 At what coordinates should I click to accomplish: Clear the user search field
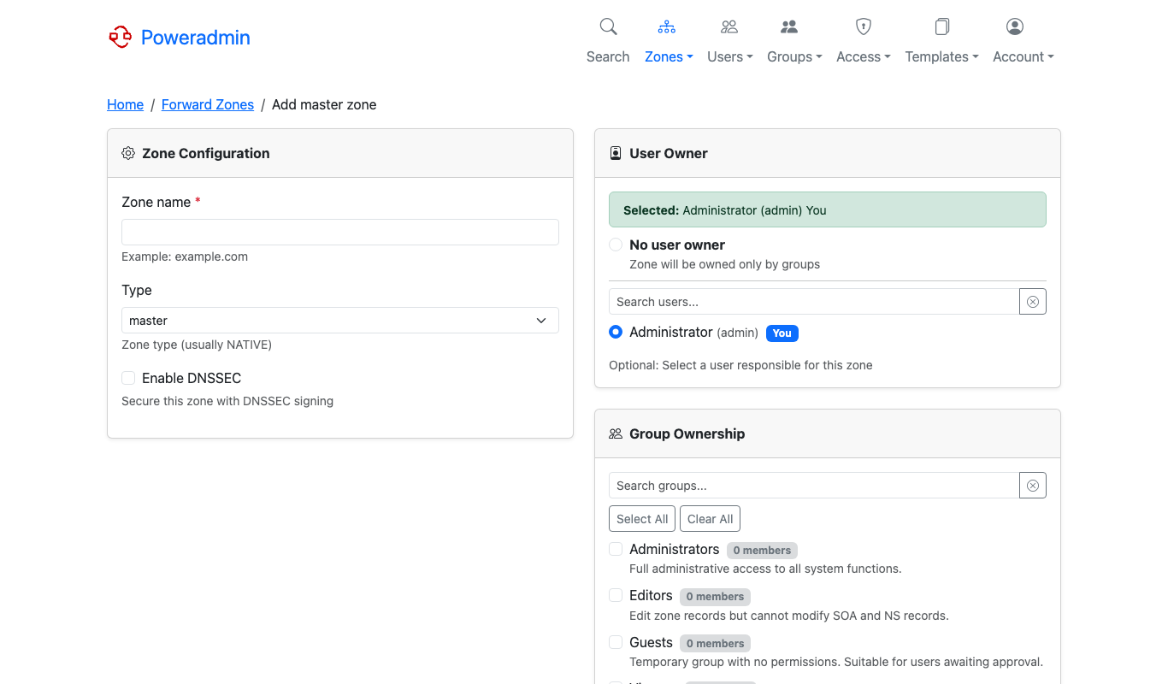click(x=1033, y=302)
